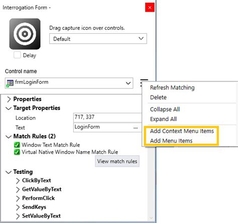The image size is (238, 223).
Task: Expand the Properties section
Action: (x=9, y=99)
